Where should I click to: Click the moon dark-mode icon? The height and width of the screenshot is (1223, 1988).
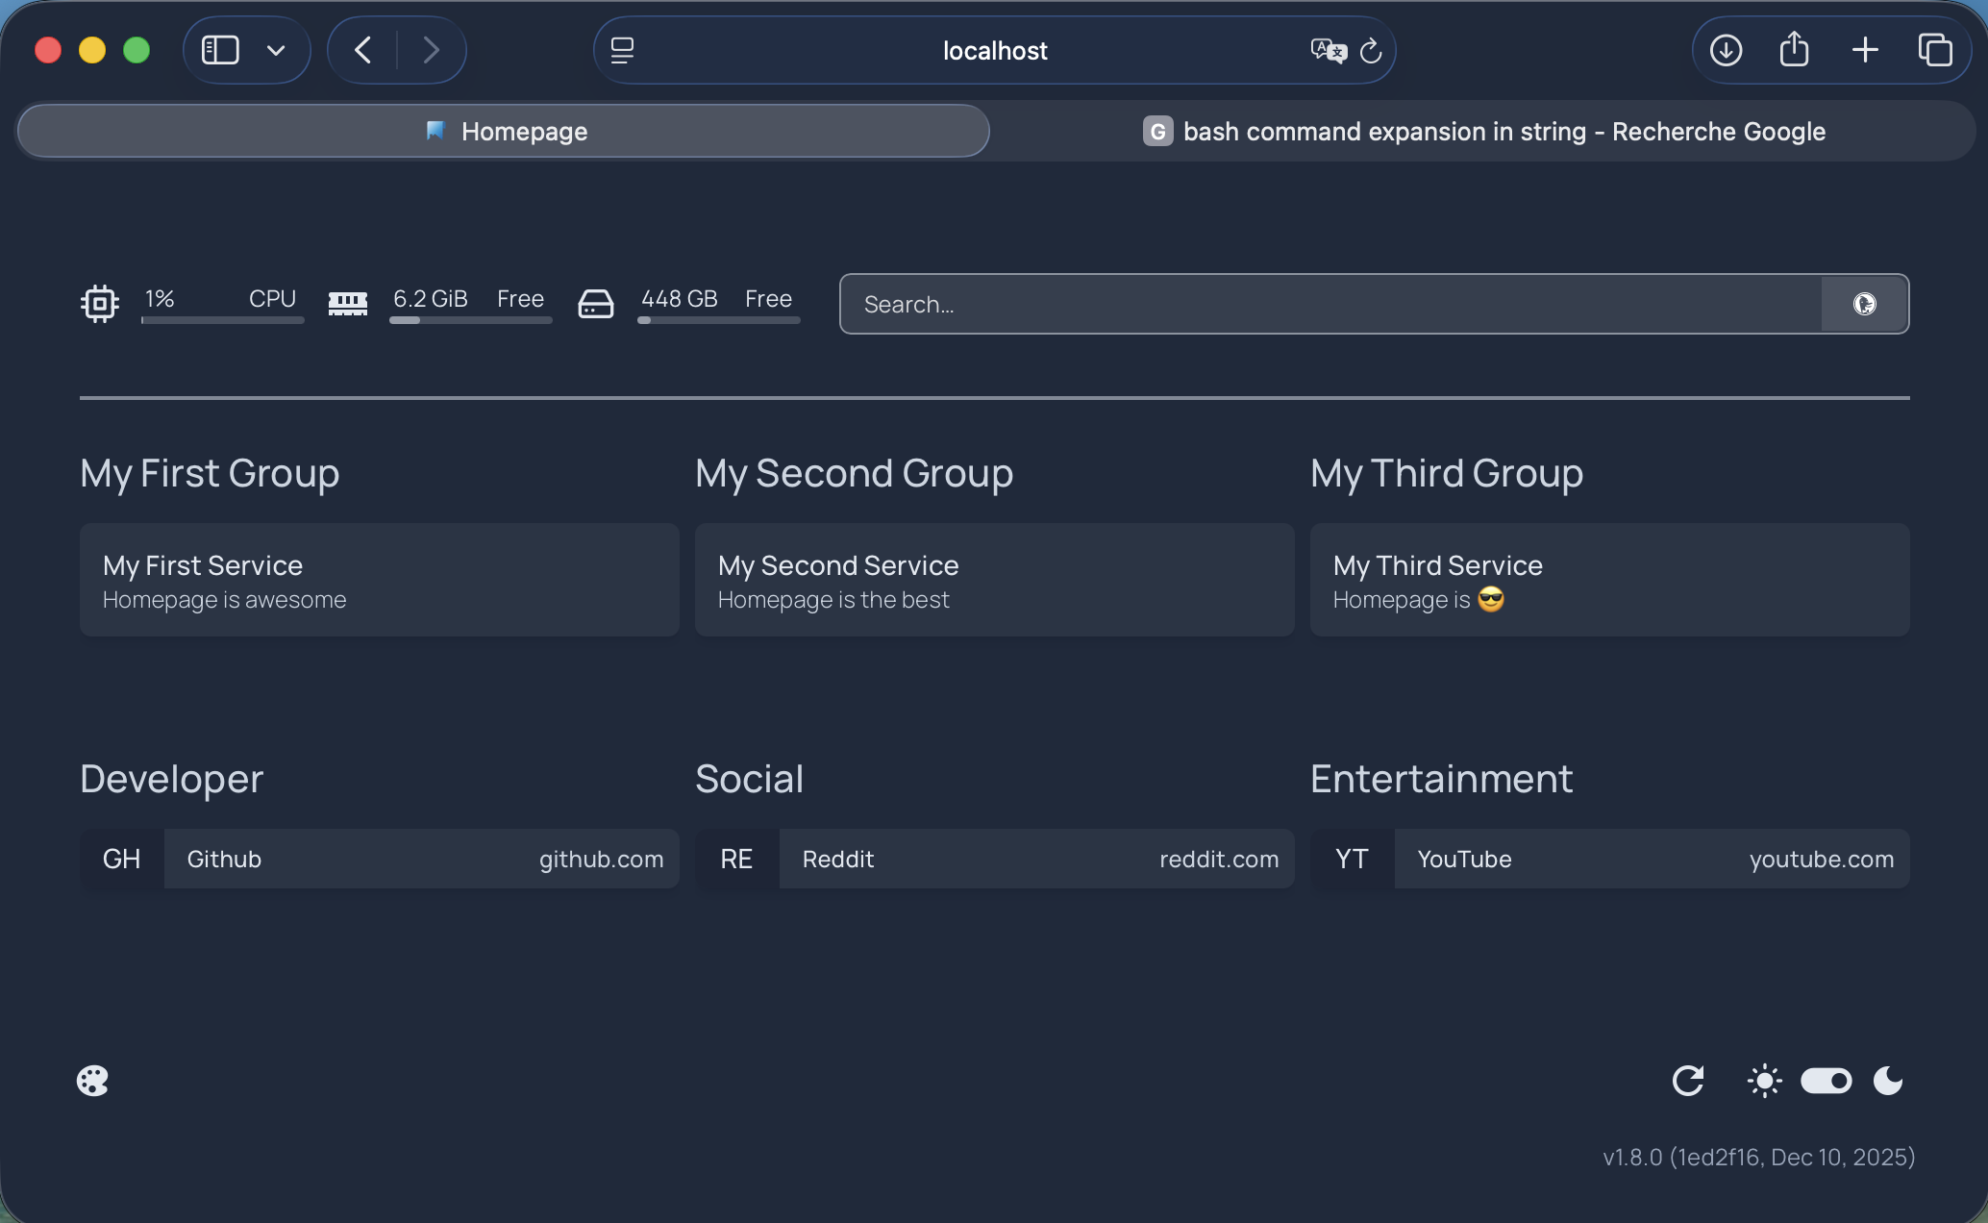pyautogui.click(x=1888, y=1081)
